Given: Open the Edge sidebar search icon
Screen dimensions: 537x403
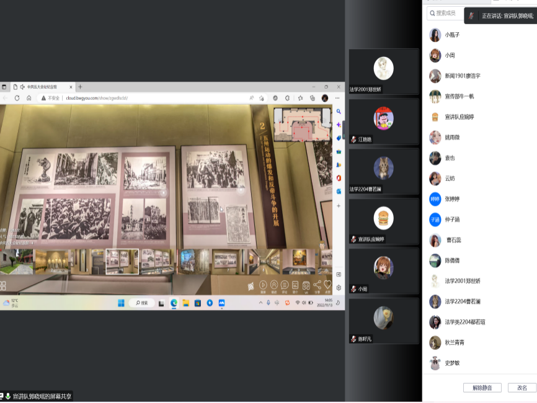Looking at the screenshot, I should (339, 112).
